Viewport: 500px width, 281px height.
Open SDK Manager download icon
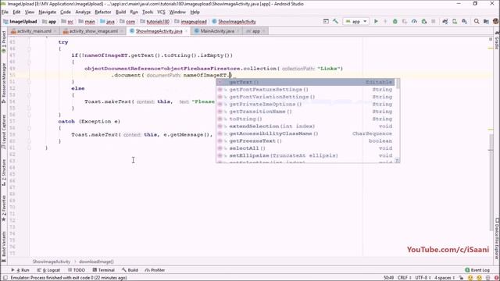pyautogui.click(x=464, y=21)
